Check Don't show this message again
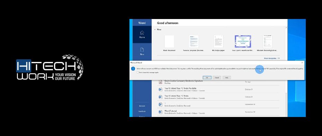This screenshot has height=136, width=322. 138,72
